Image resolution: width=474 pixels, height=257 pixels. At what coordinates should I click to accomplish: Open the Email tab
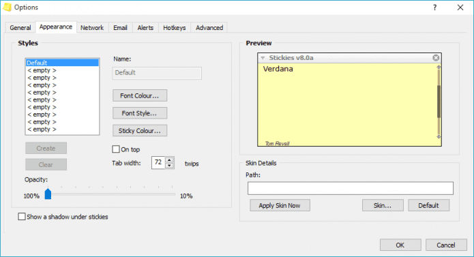click(120, 28)
